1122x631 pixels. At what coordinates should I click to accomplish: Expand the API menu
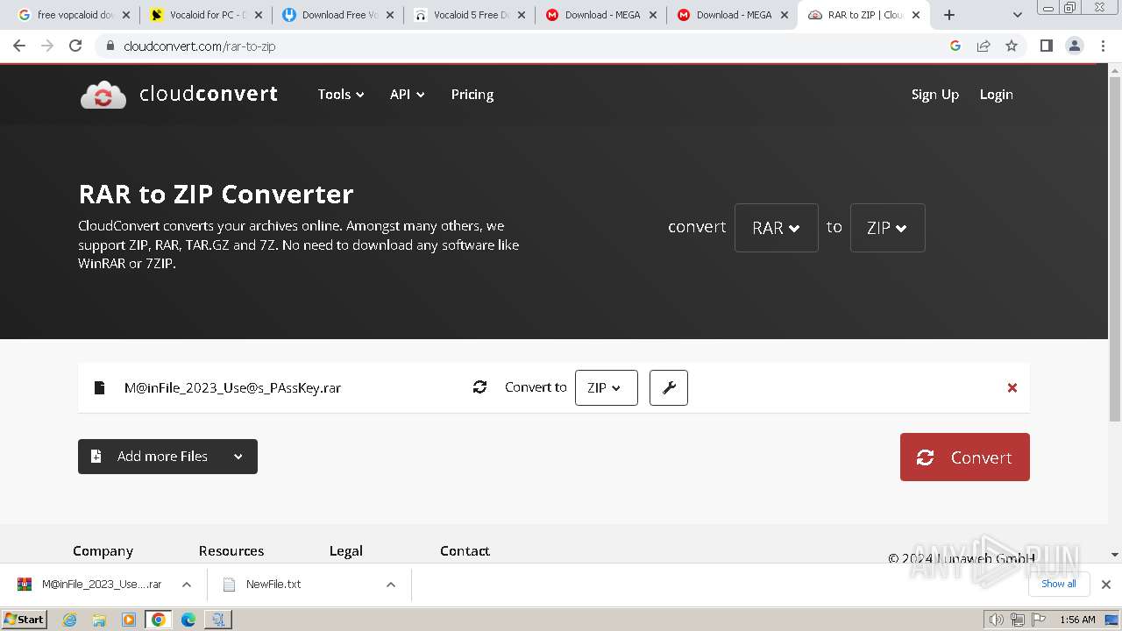pyautogui.click(x=408, y=94)
